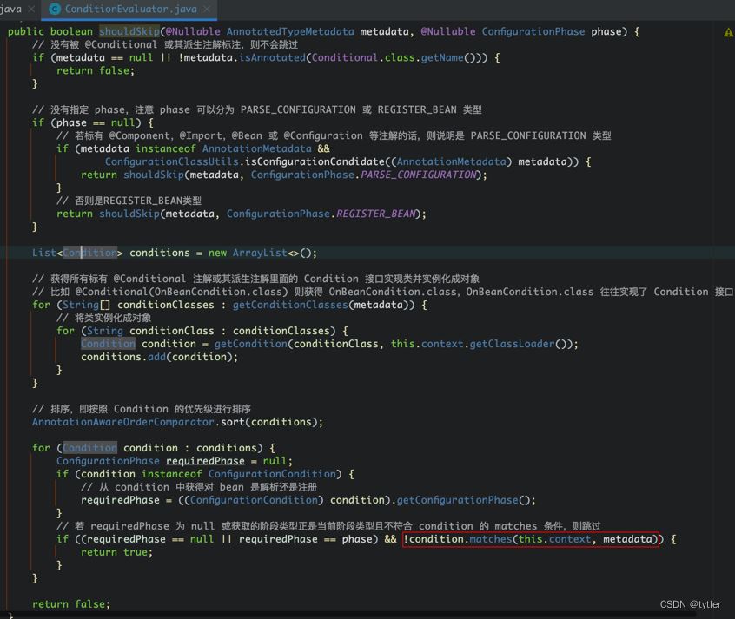The image size is (735, 619).
Task: Click ArrayList in the conditions initialization
Action: pyautogui.click(x=260, y=253)
